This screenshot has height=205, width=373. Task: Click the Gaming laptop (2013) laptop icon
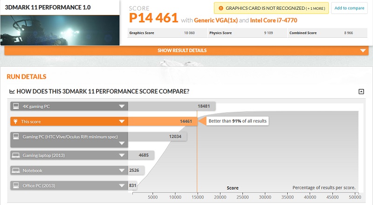click(x=16, y=155)
